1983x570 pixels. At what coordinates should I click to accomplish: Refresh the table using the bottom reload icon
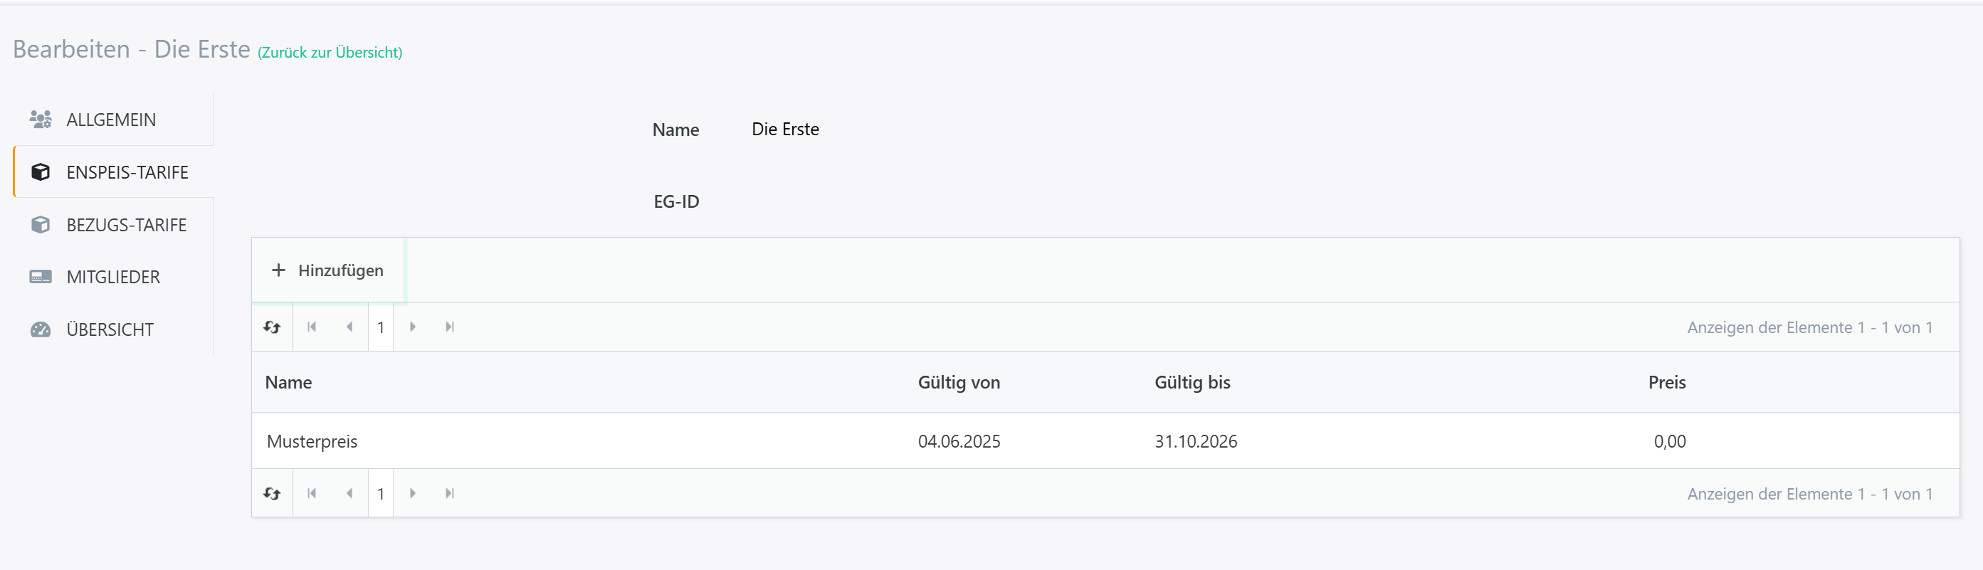coord(272,493)
